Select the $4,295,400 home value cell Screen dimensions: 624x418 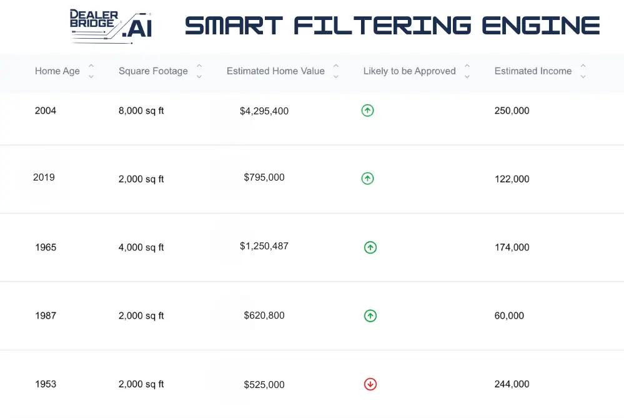264,111
